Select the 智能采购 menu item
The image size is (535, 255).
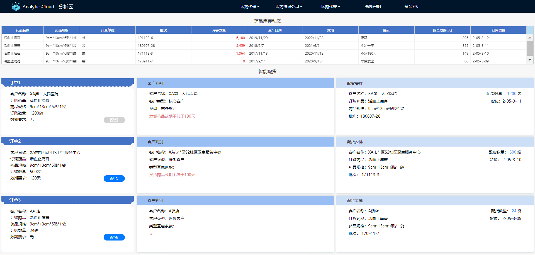click(373, 6)
